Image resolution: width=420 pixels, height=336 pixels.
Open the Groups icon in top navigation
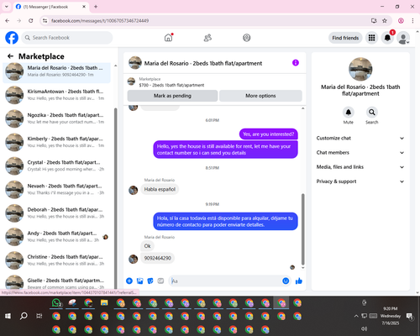pos(247,38)
